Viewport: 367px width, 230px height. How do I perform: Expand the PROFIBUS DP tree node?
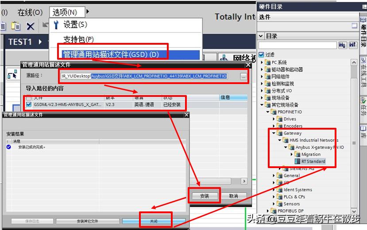pos(268,211)
